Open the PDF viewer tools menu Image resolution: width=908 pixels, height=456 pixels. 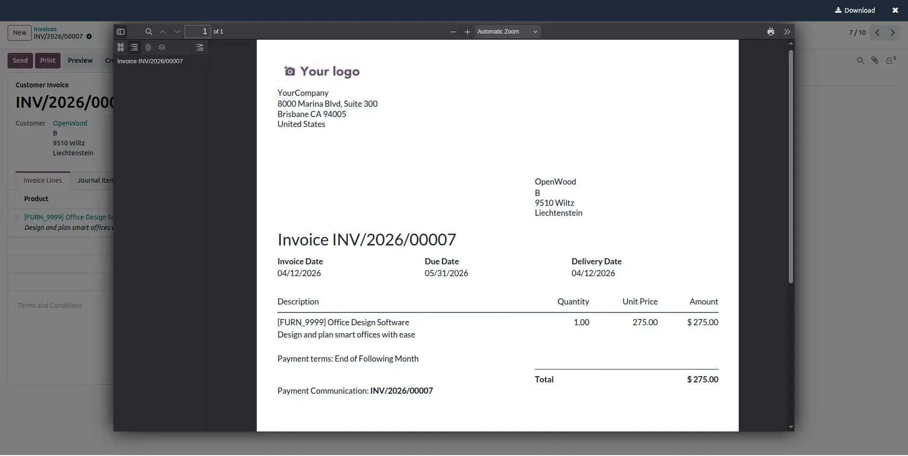(787, 32)
